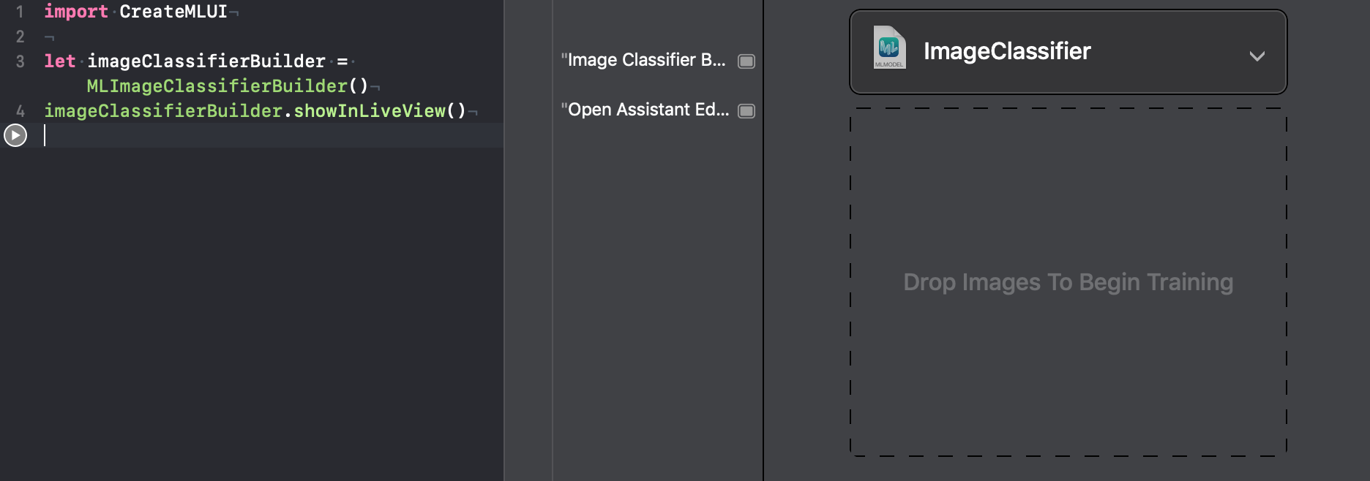Image resolution: width=1370 pixels, height=481 pixels.
Task: Show Quick Look result for Open Assistant Ed...
Action: click(x=746, y=111)
